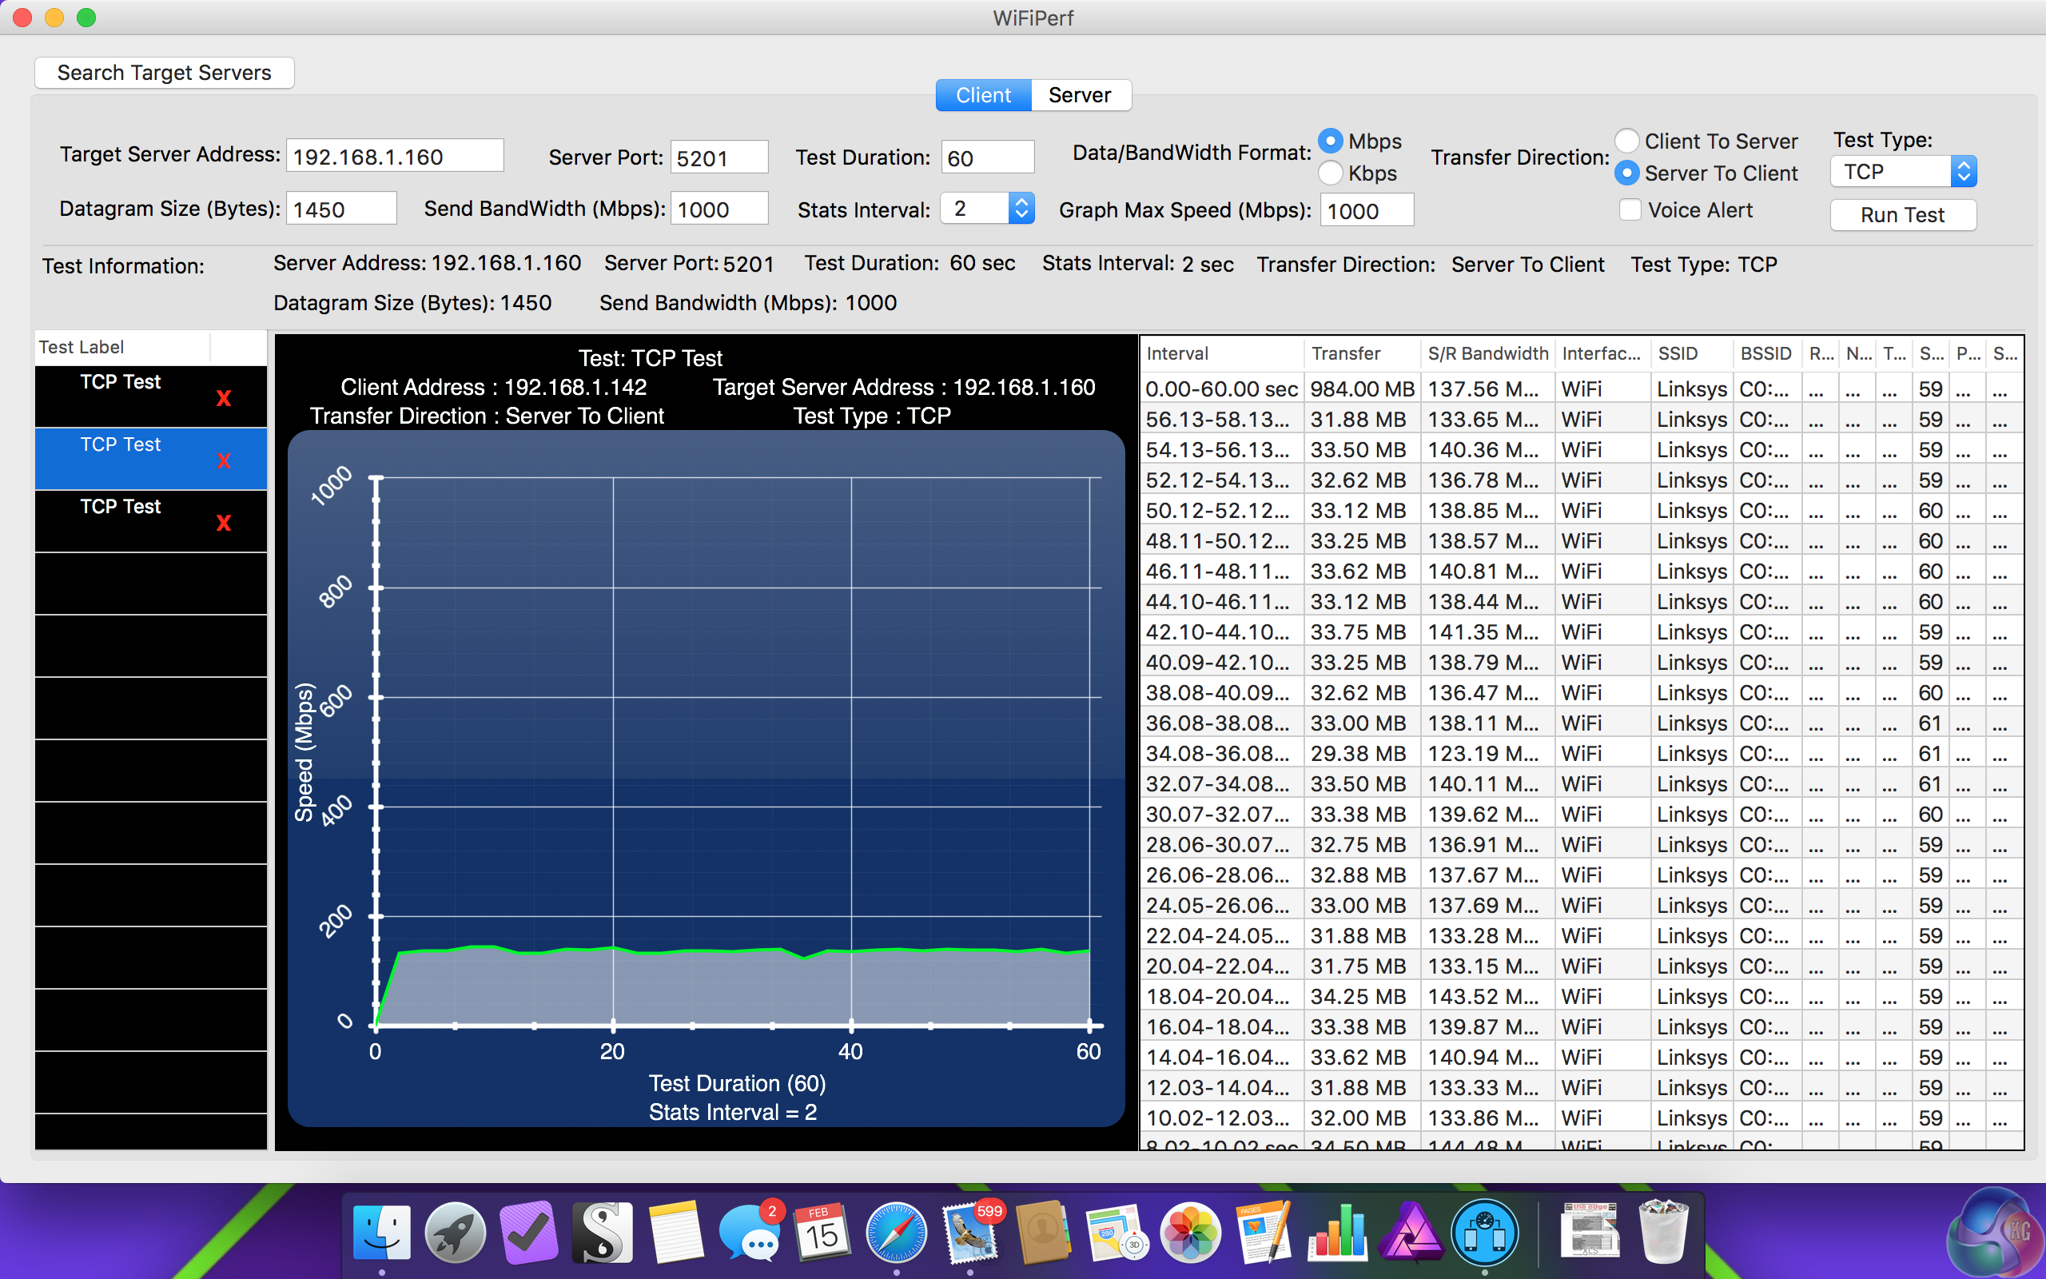This screenshot has width=2046, height=1279.
Task: Select Kbps bandwidth format
Action: pyautogui.click(x=1331, y=173)
